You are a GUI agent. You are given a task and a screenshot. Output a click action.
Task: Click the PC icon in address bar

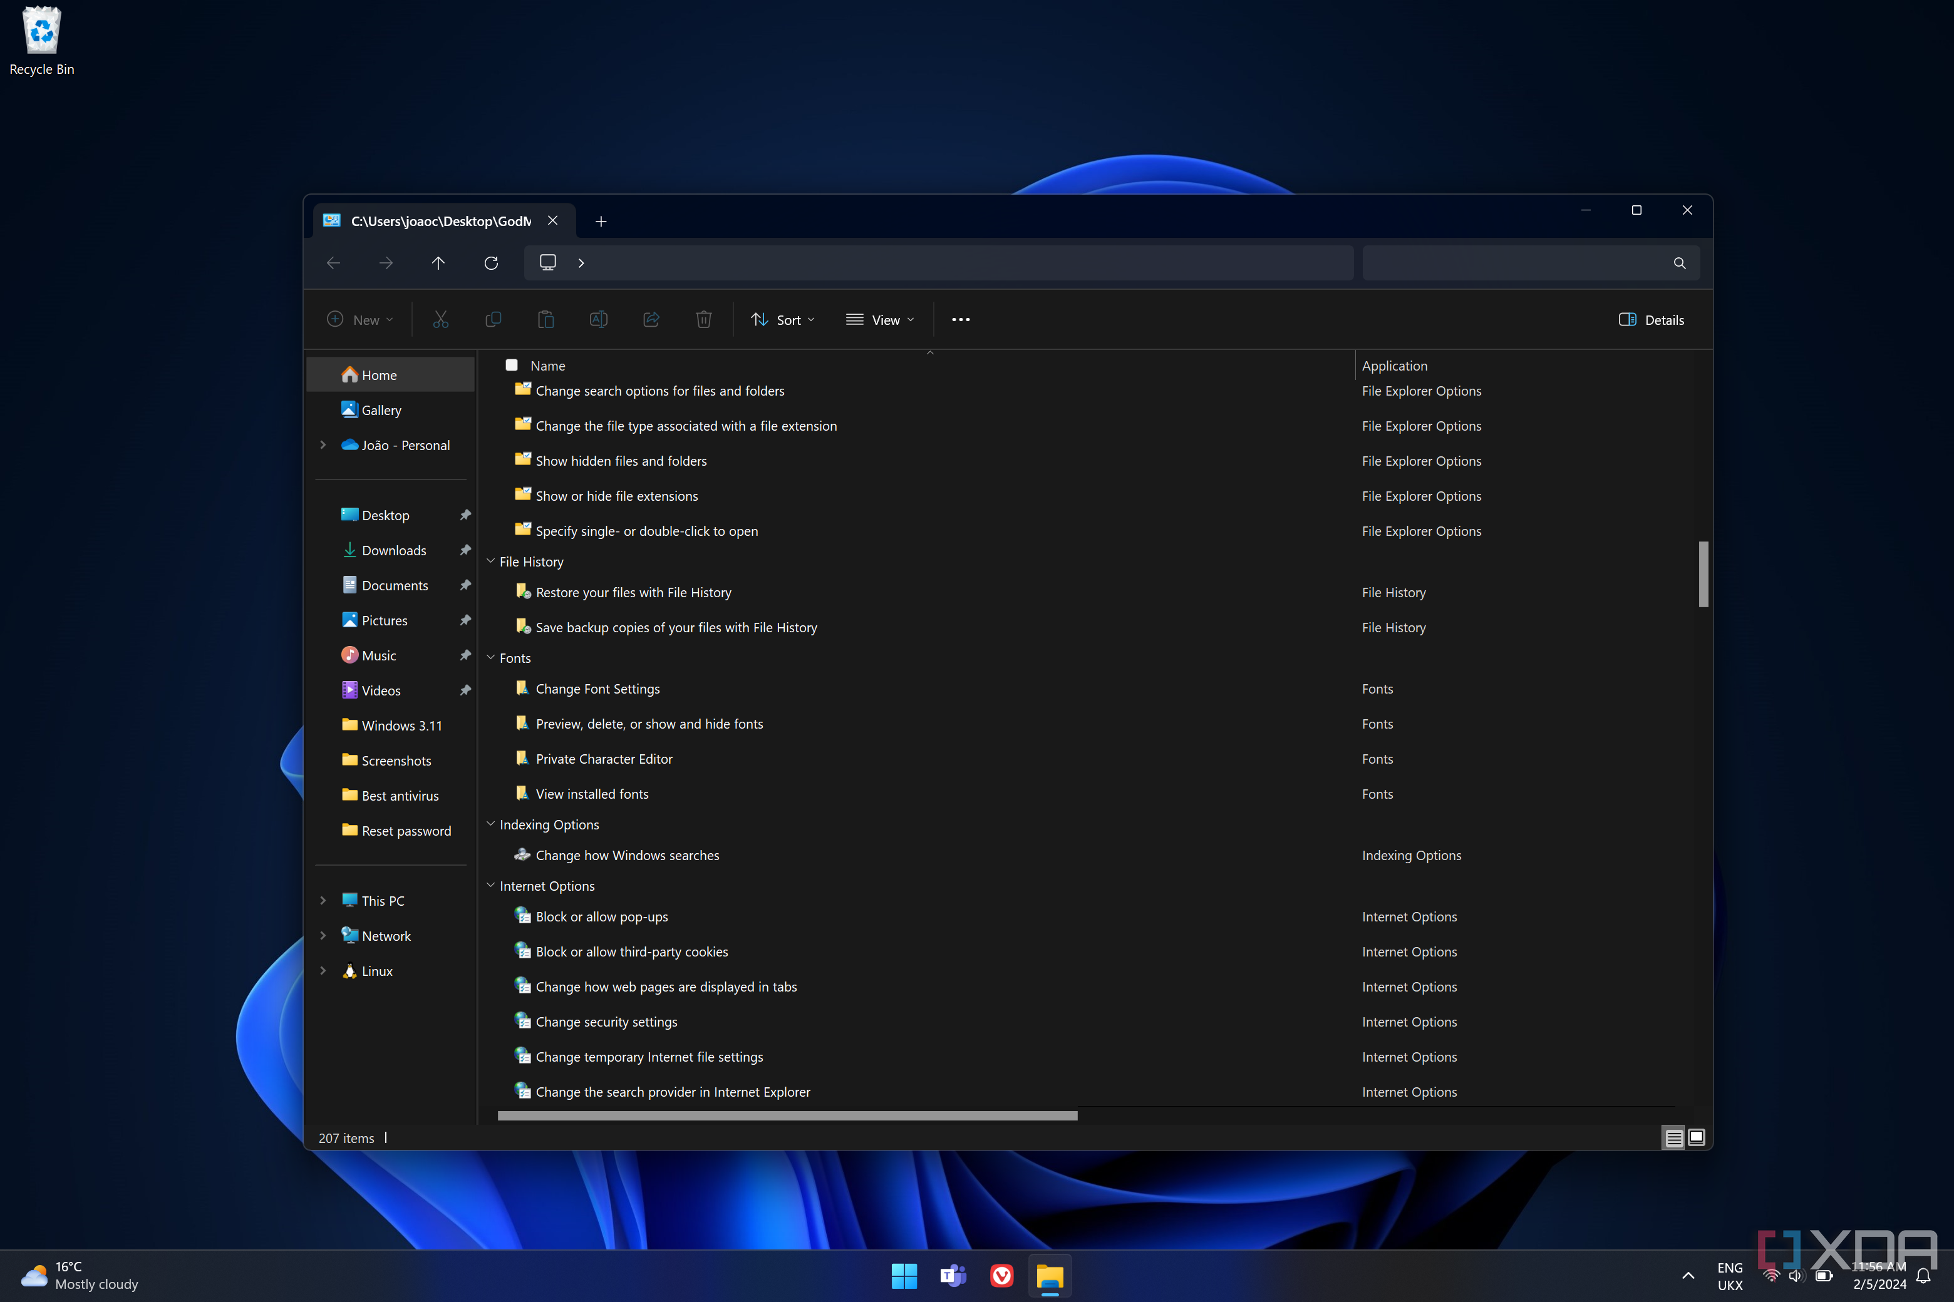[x=547, y=262]
